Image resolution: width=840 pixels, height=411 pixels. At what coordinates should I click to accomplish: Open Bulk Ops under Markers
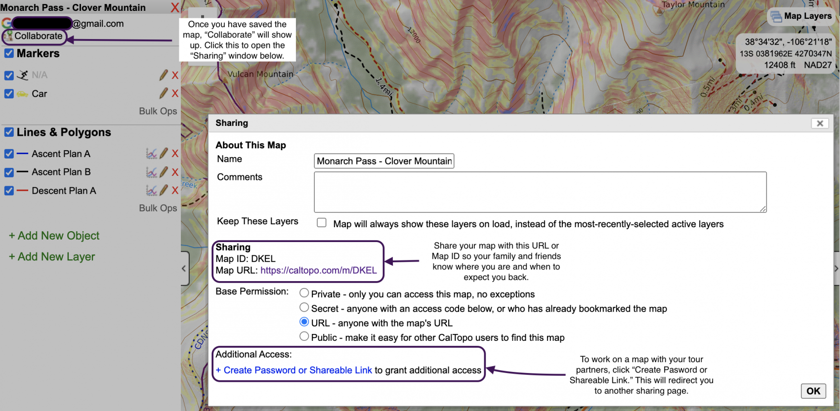[x=158, y=111]
